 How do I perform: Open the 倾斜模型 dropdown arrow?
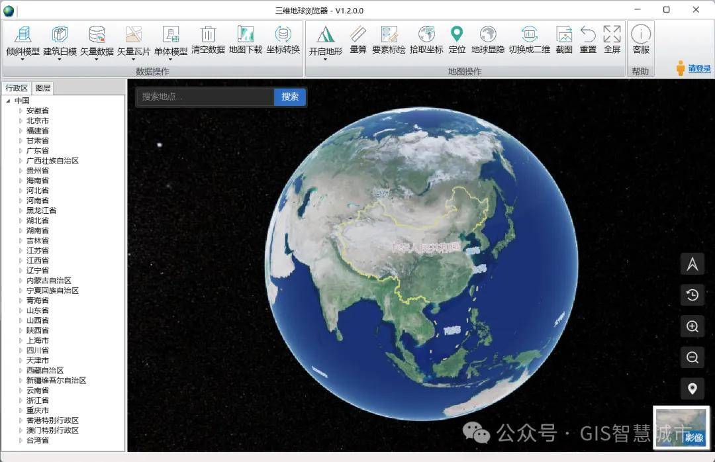23,60
